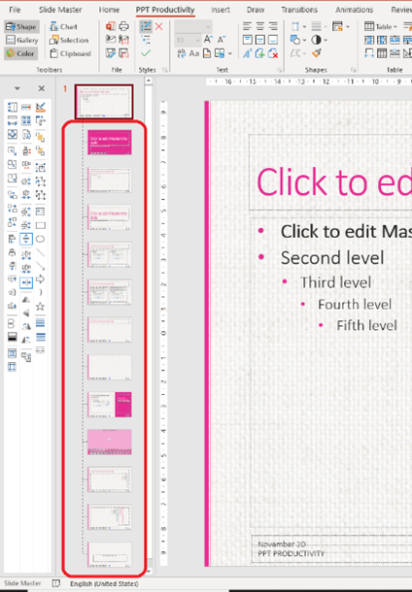Viewport: 412px width, 592px height.
Task: Choose the five-point star shape
Action: [40, 307]
